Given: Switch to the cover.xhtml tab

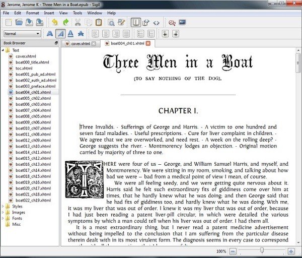Looking at the screenshot, I should click(81, 44).
